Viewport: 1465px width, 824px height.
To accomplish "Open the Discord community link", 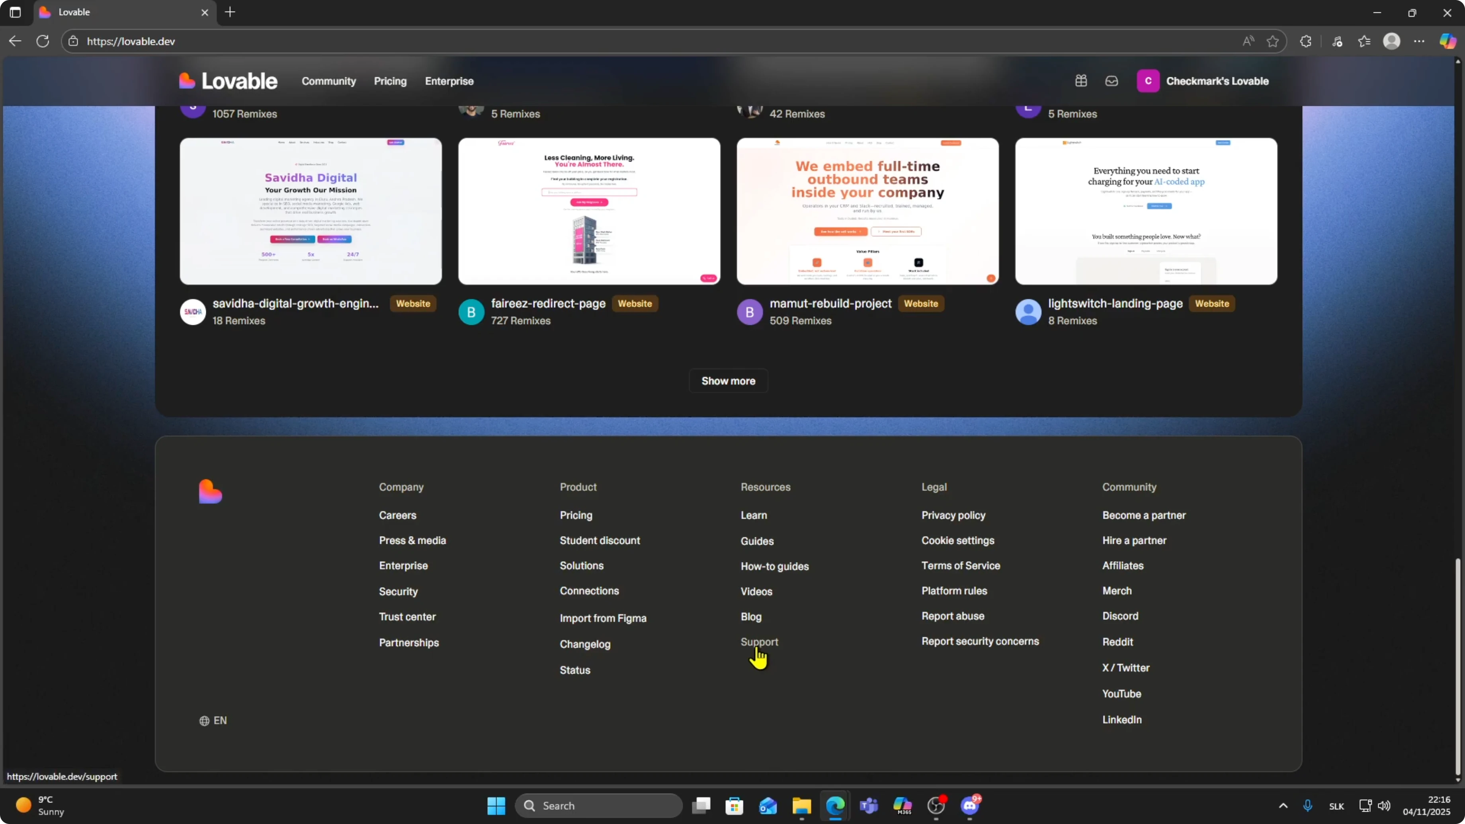I will tap(1120, 616).
